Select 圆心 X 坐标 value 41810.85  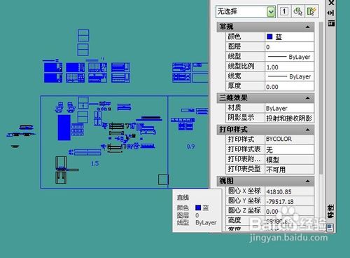(289, 191)
